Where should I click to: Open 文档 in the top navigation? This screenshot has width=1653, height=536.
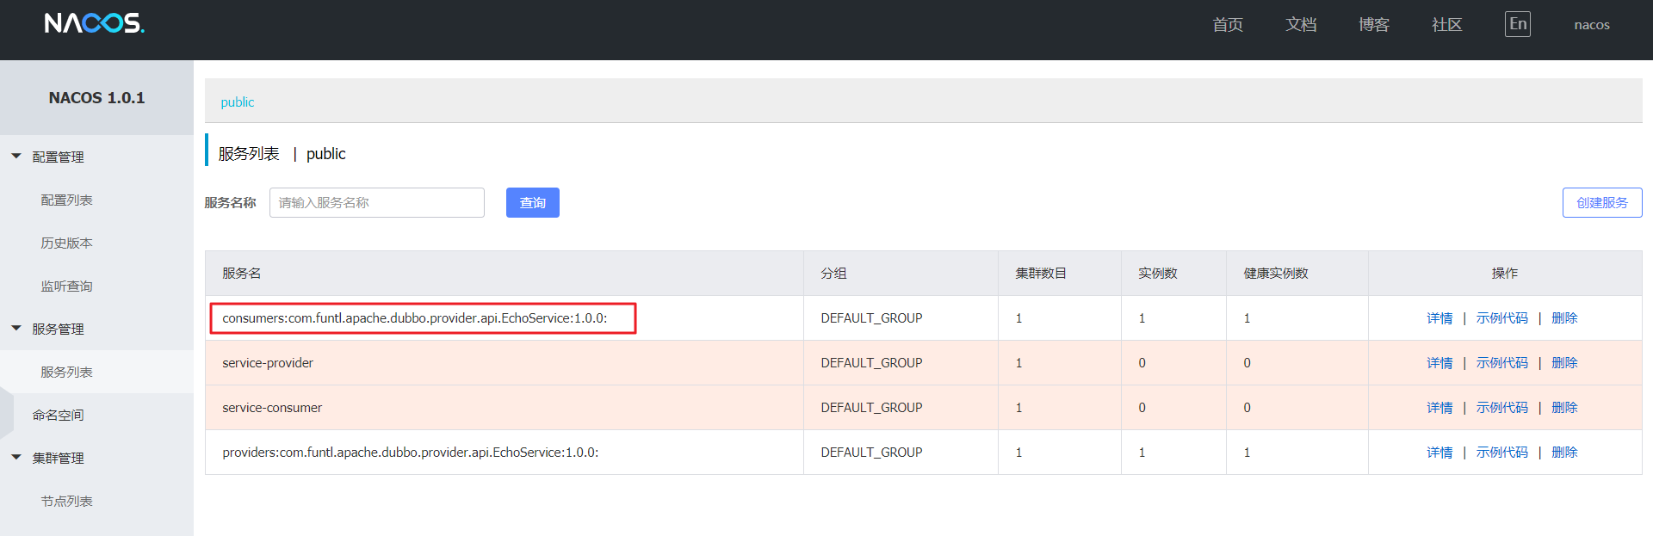coord(1300,25)
